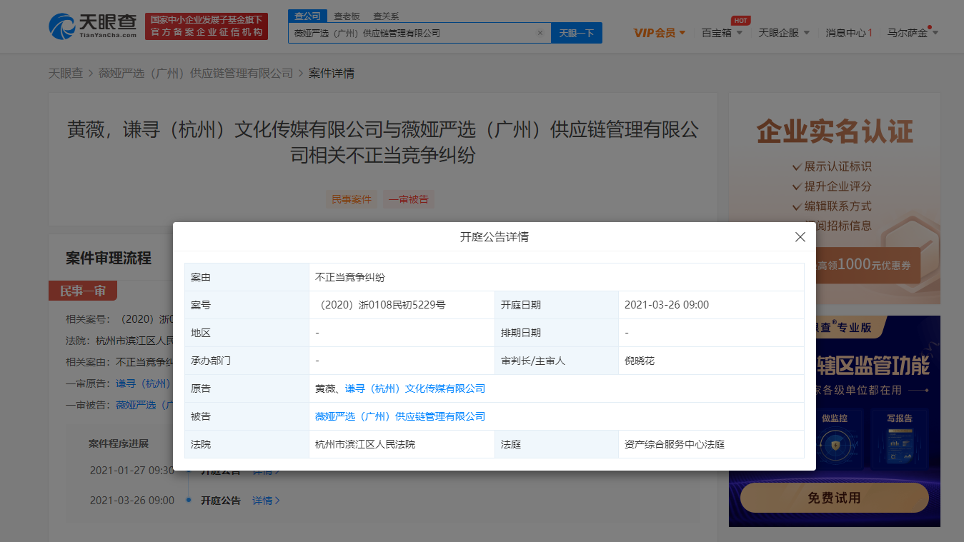
Task: Click the 天眼一下 search button
Action: [576, 33]
